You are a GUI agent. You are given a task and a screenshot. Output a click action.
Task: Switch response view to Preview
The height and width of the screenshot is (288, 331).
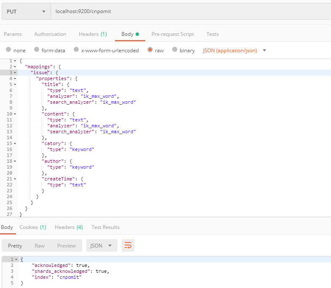tap(66, 246)
